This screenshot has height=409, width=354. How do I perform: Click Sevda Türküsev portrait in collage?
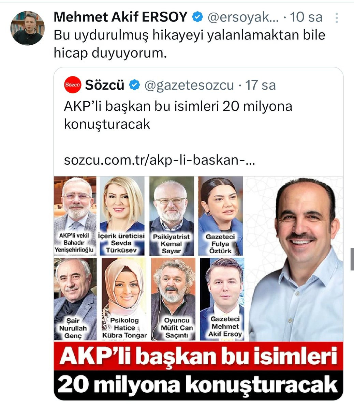(x=122, y=216)
